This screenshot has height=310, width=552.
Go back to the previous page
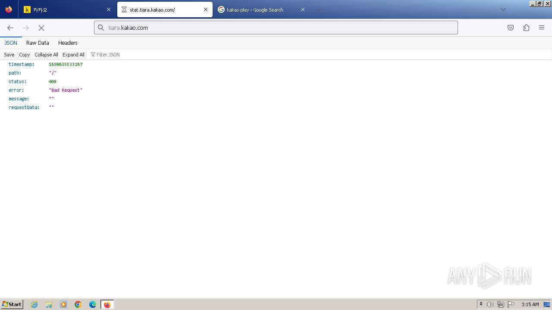(10, 28)
